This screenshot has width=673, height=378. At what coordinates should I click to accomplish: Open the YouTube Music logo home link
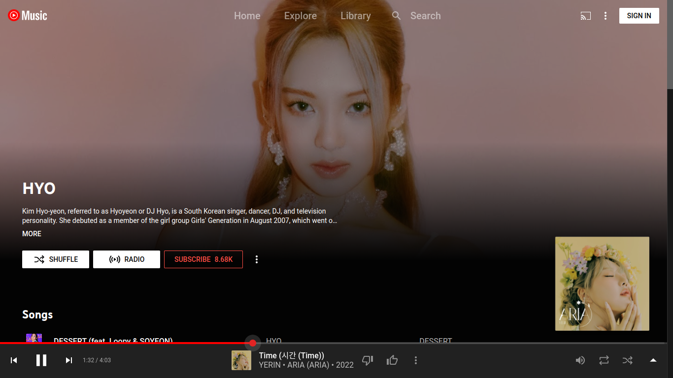point(28,16)
